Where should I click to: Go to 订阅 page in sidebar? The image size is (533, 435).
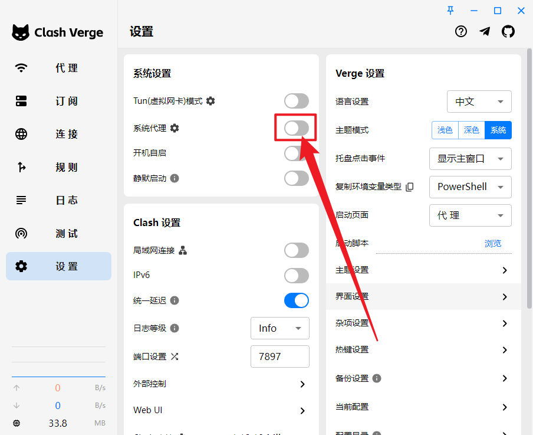click(x=58, y=101)
